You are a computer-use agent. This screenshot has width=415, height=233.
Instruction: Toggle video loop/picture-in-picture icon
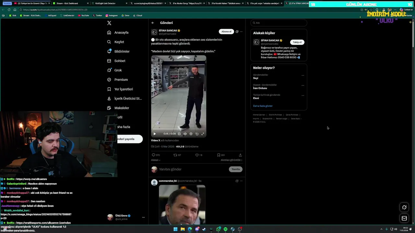tap(197, 134)
